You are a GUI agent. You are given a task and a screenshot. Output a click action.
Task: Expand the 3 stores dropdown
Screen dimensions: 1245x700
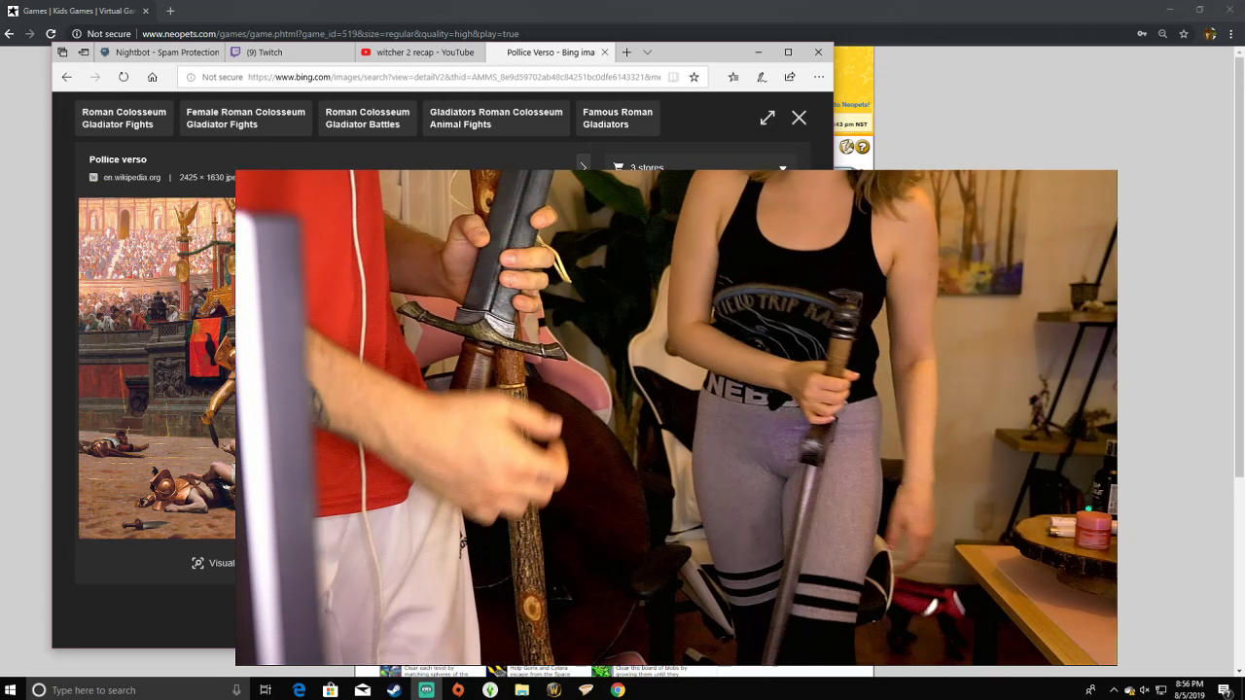(x=783, y=167)
